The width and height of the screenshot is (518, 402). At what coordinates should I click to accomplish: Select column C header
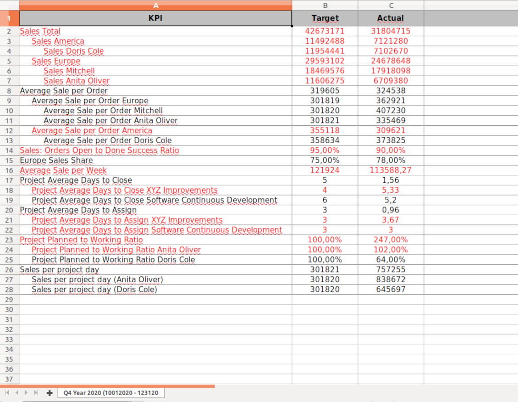[391, 6]
